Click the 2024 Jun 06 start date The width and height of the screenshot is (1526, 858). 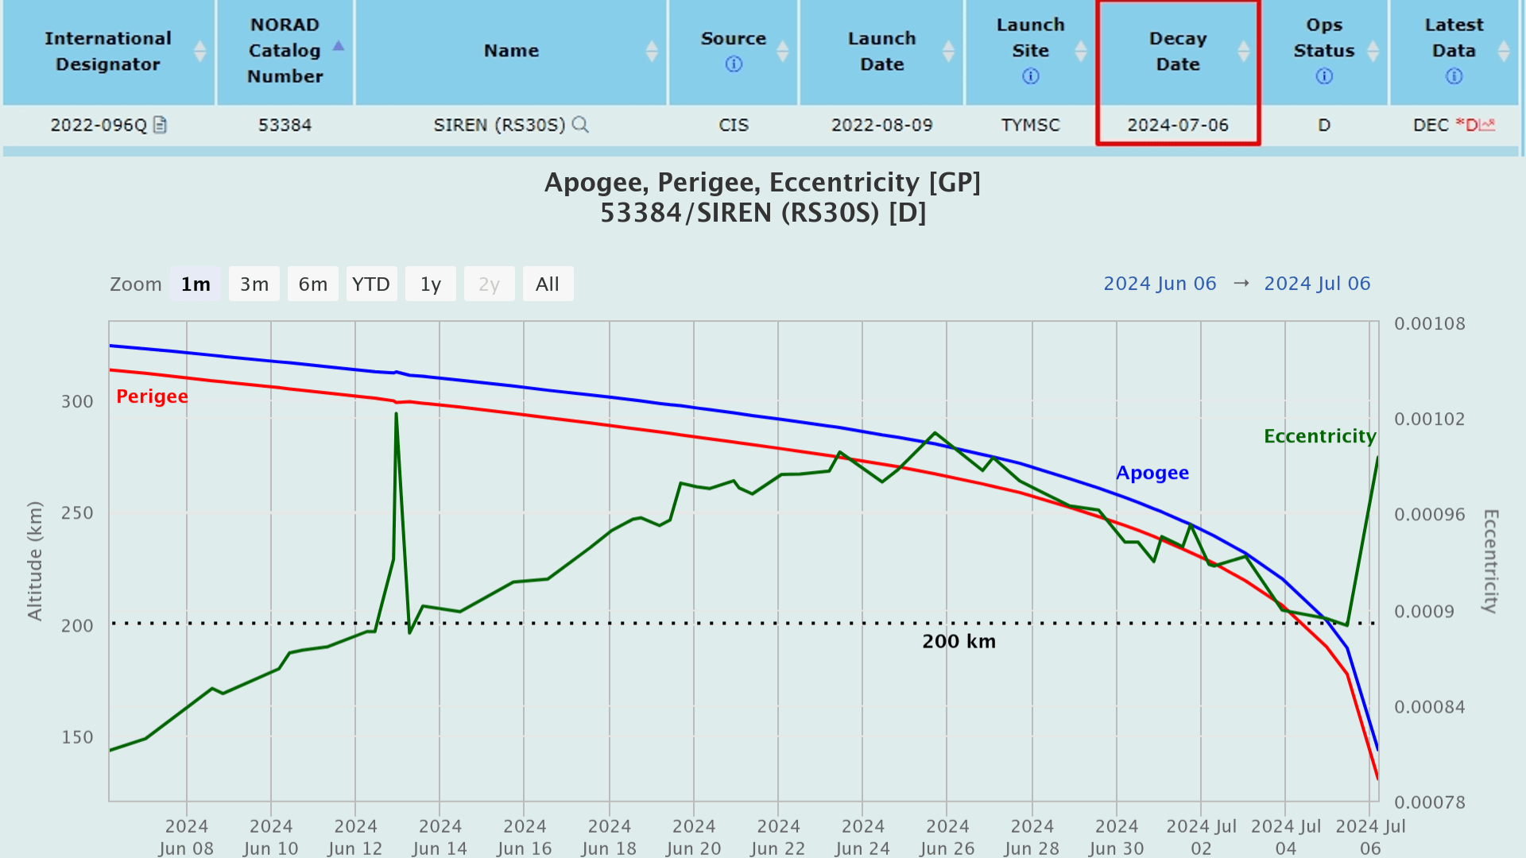(x=1160, y=284)
